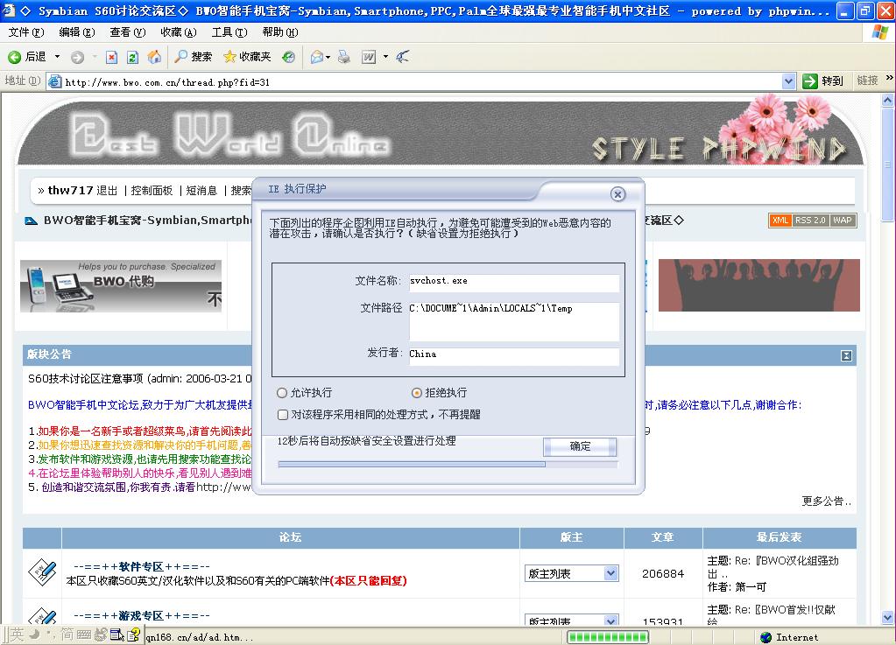Click the BWO 代购 banner image
The height and width of the screenshot is (645, 896).
pyautogui.click(x=121, y=286)
